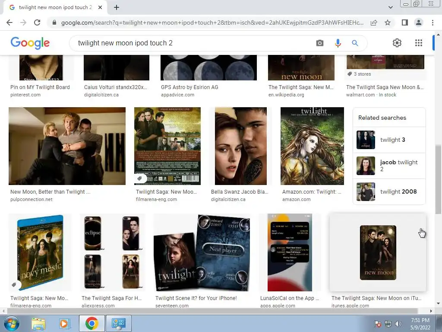
Task: Click the '3 stores' tag label
Action: [359, 74]
